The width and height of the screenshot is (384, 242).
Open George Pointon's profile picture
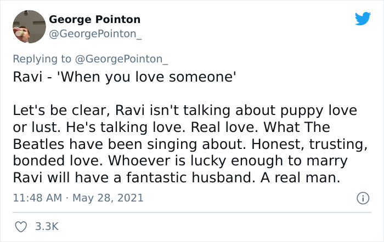[27, 26]
